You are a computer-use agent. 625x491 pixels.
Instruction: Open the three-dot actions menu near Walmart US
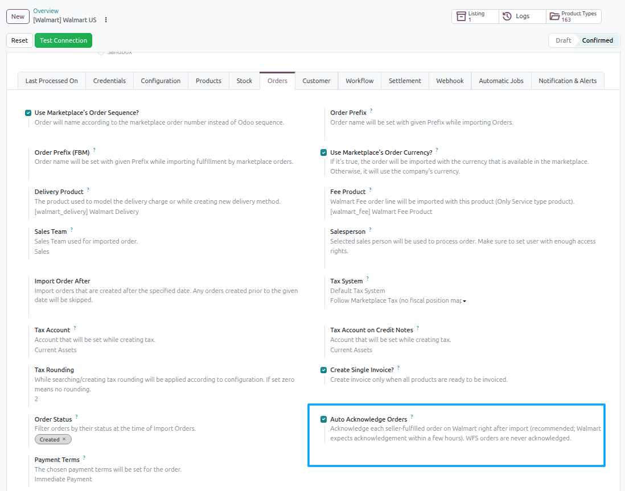[106, 19]
